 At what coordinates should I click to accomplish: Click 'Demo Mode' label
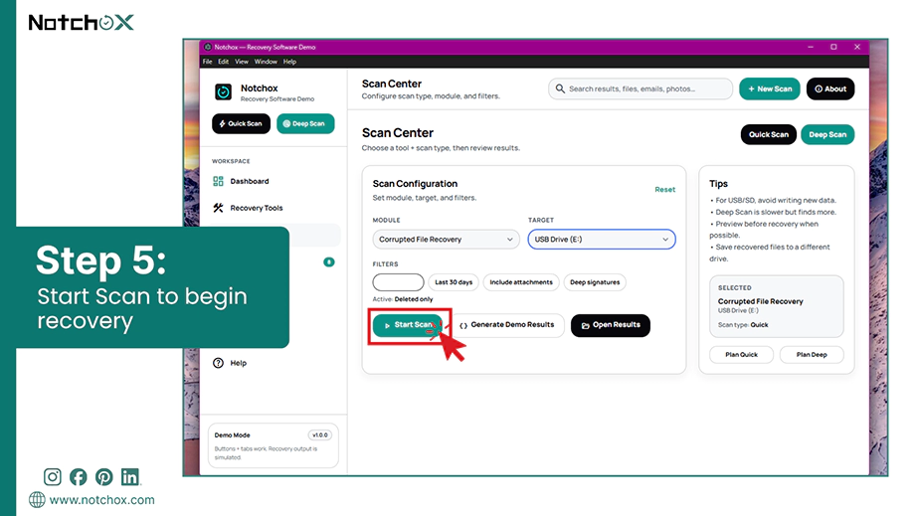pyautogui.click(x=232, y=435)
